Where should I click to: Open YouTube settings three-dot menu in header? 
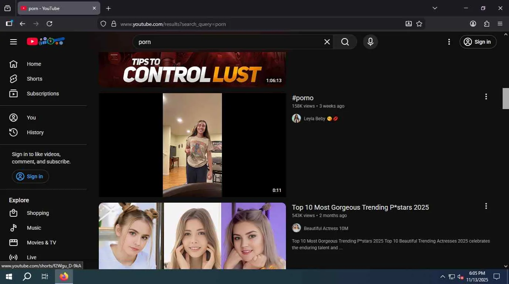pos(449,42)
